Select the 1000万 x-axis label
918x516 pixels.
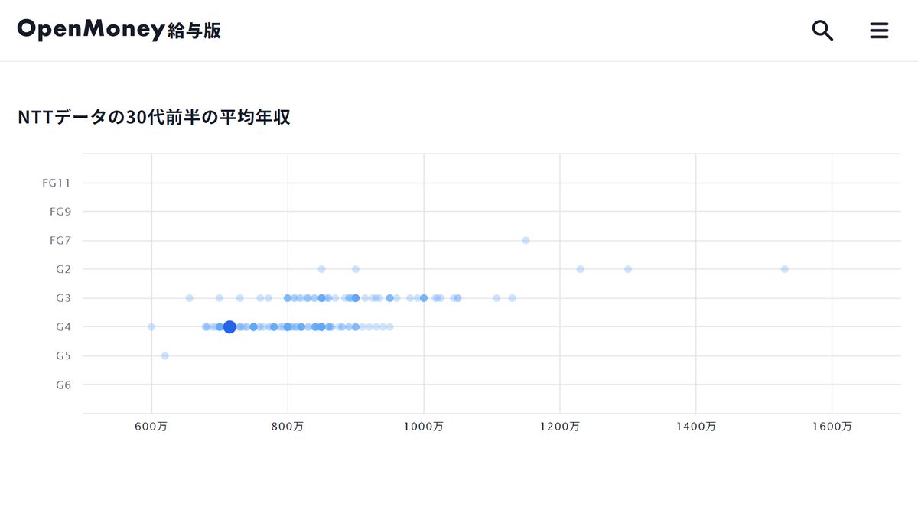424,427
